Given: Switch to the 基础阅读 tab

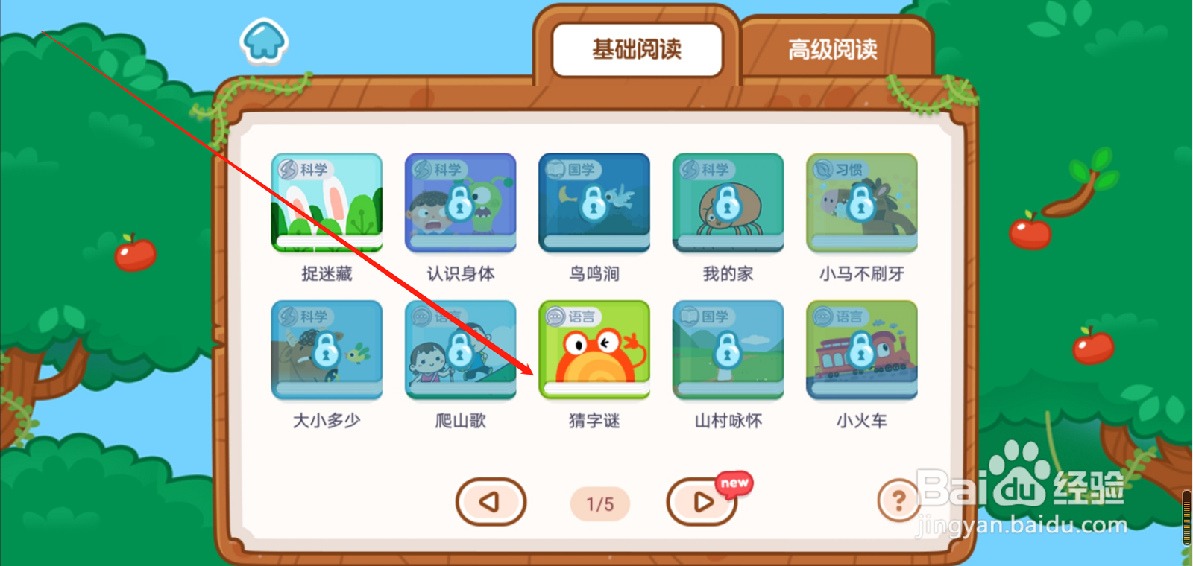Looking at the screenshot, I should [x=638, y=49].
